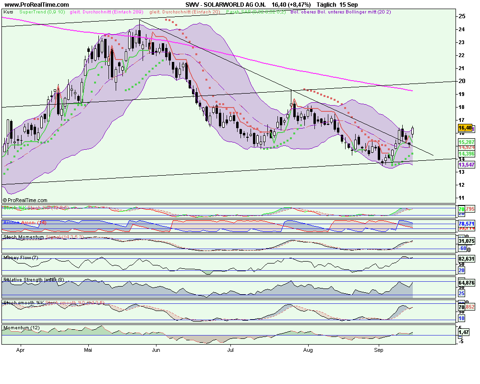
Task: Click the 82,631 Money Flow value tag
Action: coord(466,259)
